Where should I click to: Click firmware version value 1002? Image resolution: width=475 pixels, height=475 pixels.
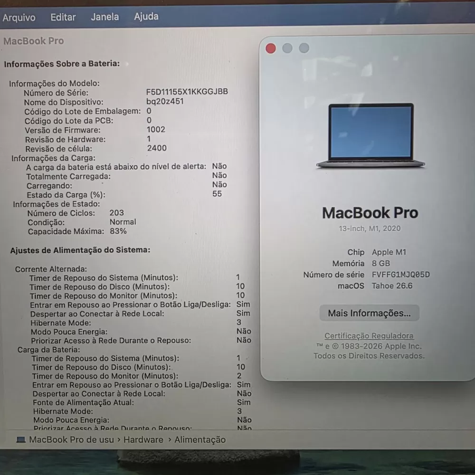(x=156, y=129)
